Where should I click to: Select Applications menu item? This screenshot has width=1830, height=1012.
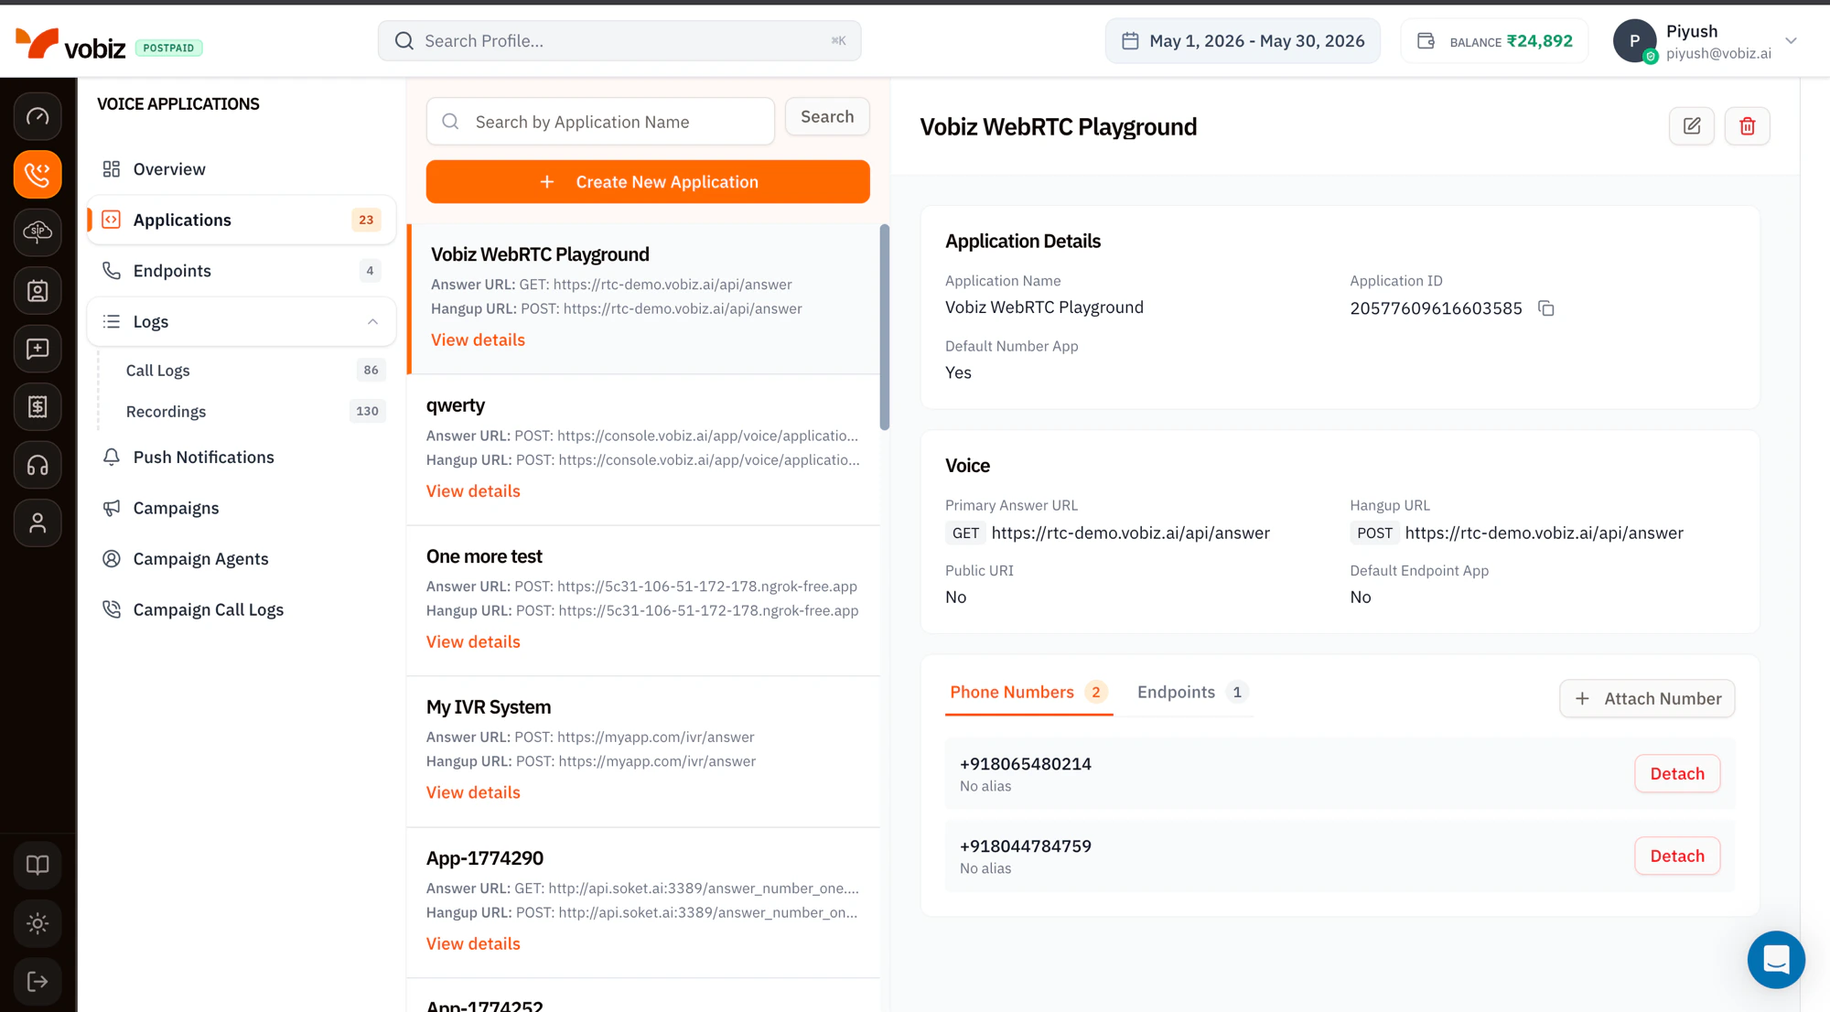tap(242, 220)
